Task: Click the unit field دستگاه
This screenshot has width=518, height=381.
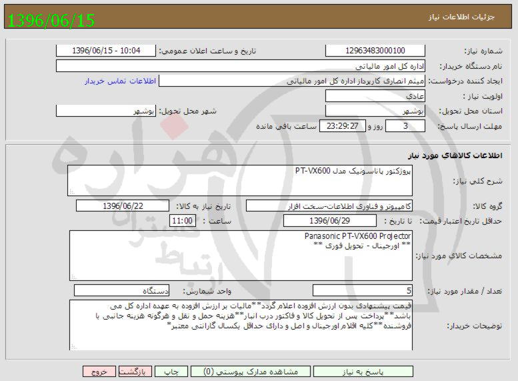Action: coord(121,291)
